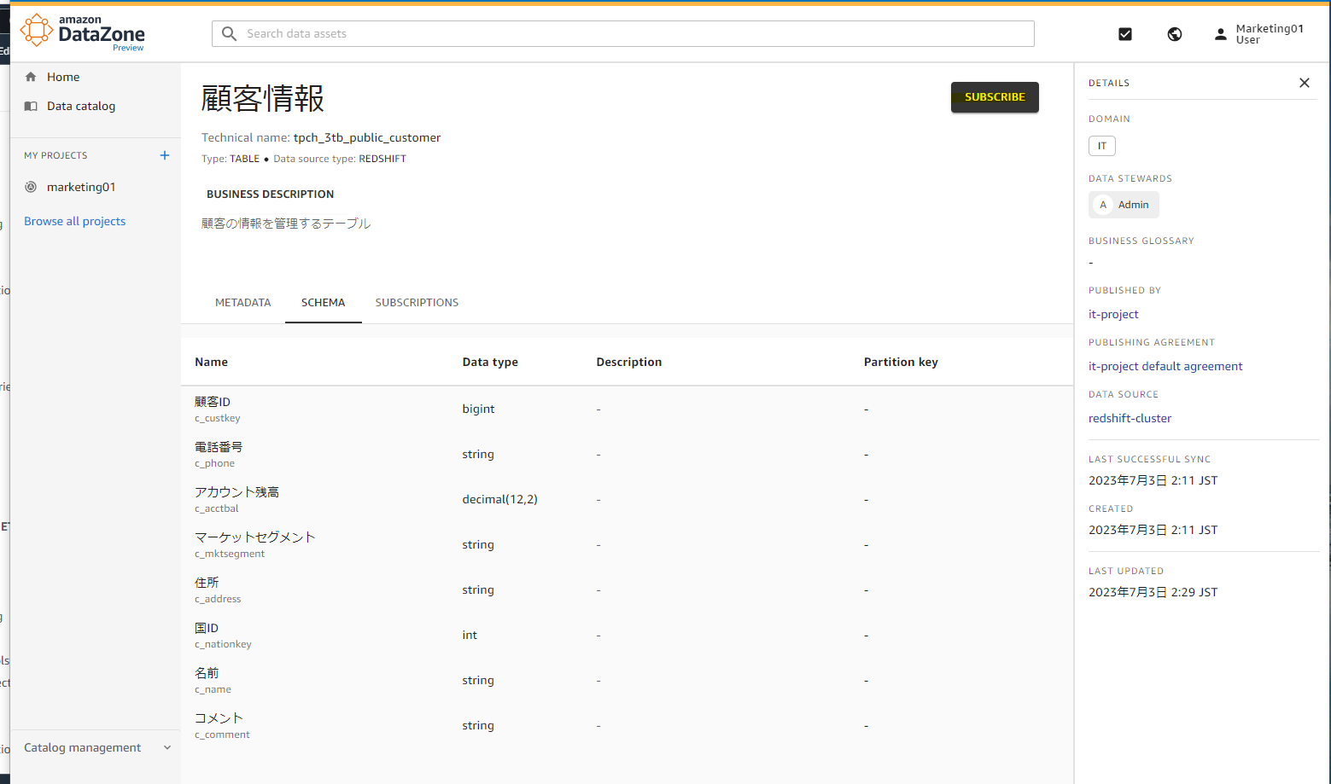This screenshot has width=1331, height=784.
Task: Close the Details panel
Action: tap(1305, 83)
